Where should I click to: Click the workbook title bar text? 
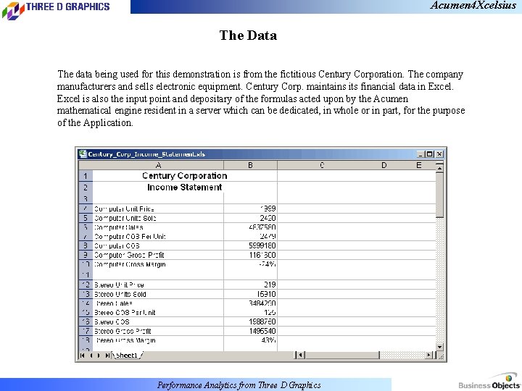click(146, 154)
